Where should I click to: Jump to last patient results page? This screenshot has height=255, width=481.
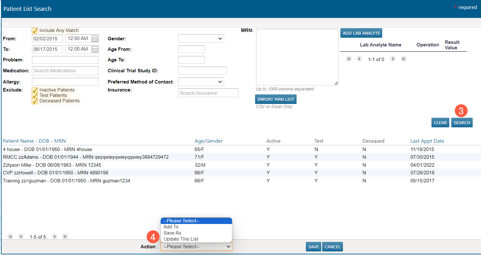[x=65, y=237]
